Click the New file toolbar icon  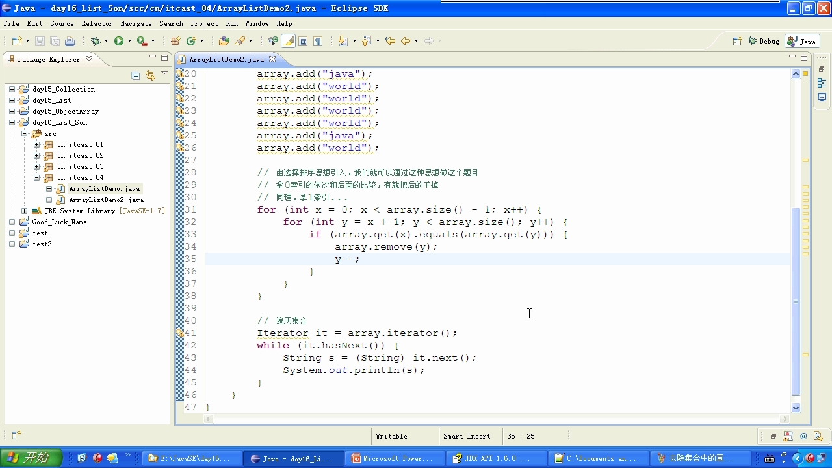pos(16,41)
